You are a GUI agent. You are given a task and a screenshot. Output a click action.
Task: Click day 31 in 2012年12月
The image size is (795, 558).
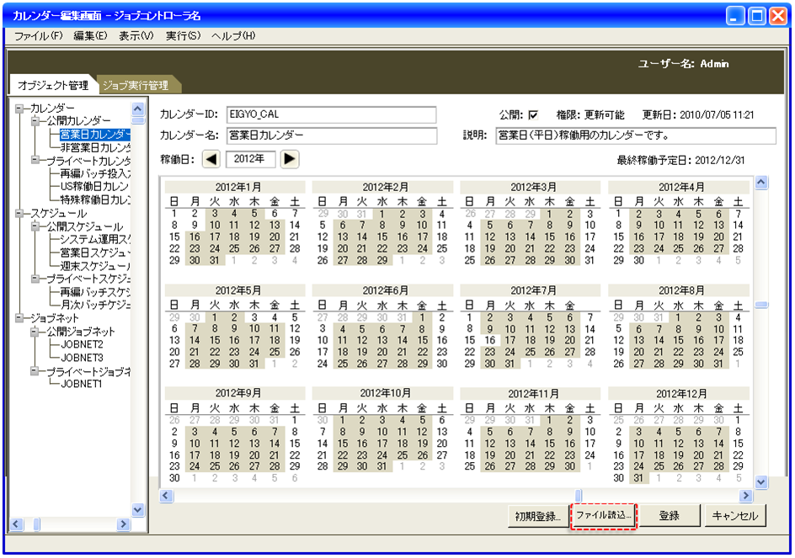[x=638, y=478]
